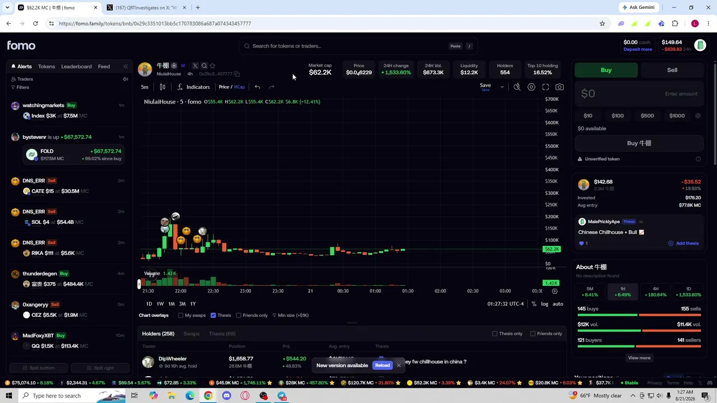The image size is (717, 403).
Task: Click the magnifier search icon beside token name
Action: coord(204,66)
